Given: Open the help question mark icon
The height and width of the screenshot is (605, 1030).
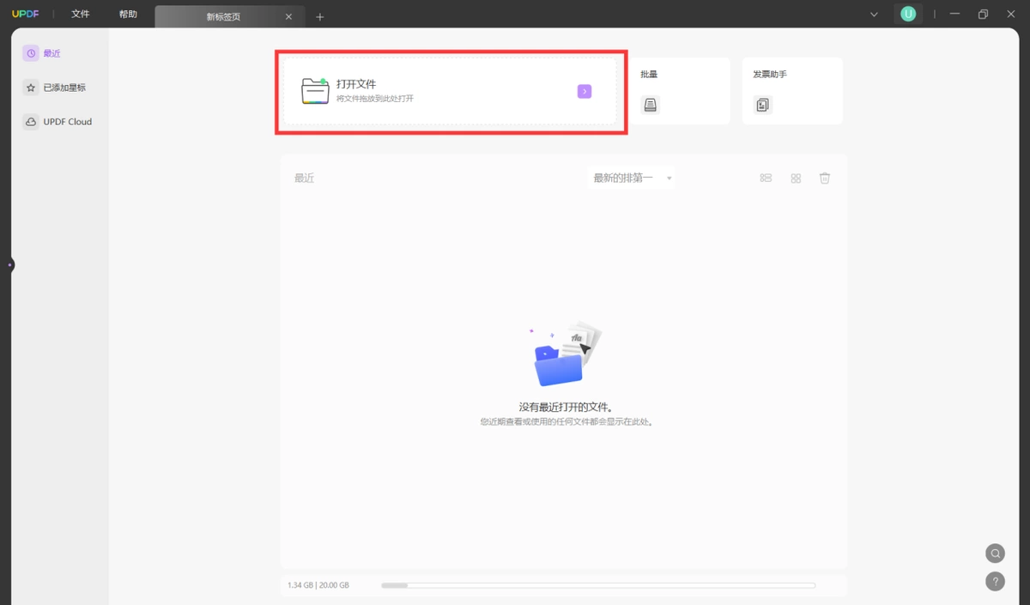Looking at the screenshot, I should coord(995,581).
